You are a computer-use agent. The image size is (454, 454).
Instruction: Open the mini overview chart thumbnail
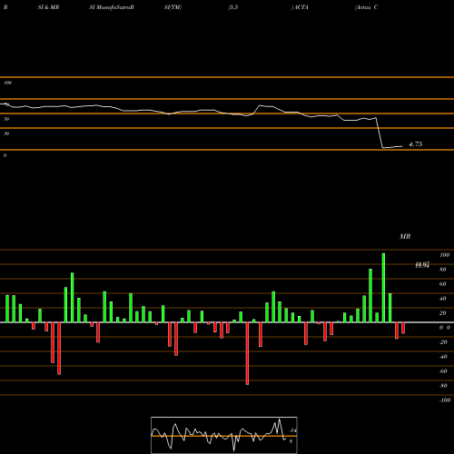coord(224,435)
